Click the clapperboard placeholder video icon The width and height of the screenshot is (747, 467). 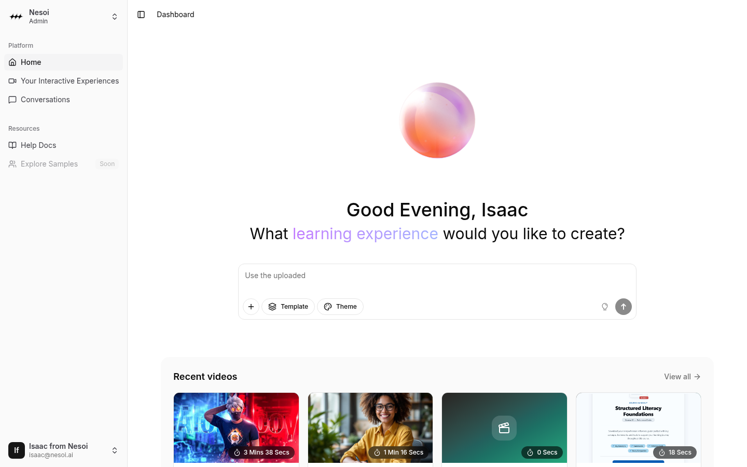[504, 428]
